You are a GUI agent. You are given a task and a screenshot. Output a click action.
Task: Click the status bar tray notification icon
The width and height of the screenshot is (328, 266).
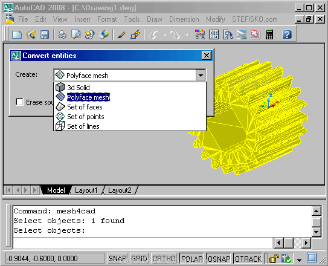point(286,259)
